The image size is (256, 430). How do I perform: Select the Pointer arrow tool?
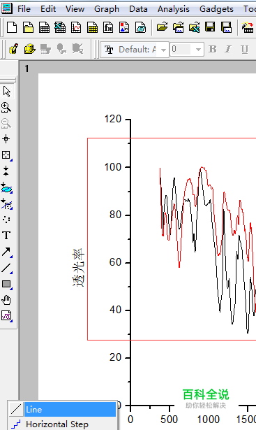6,91
